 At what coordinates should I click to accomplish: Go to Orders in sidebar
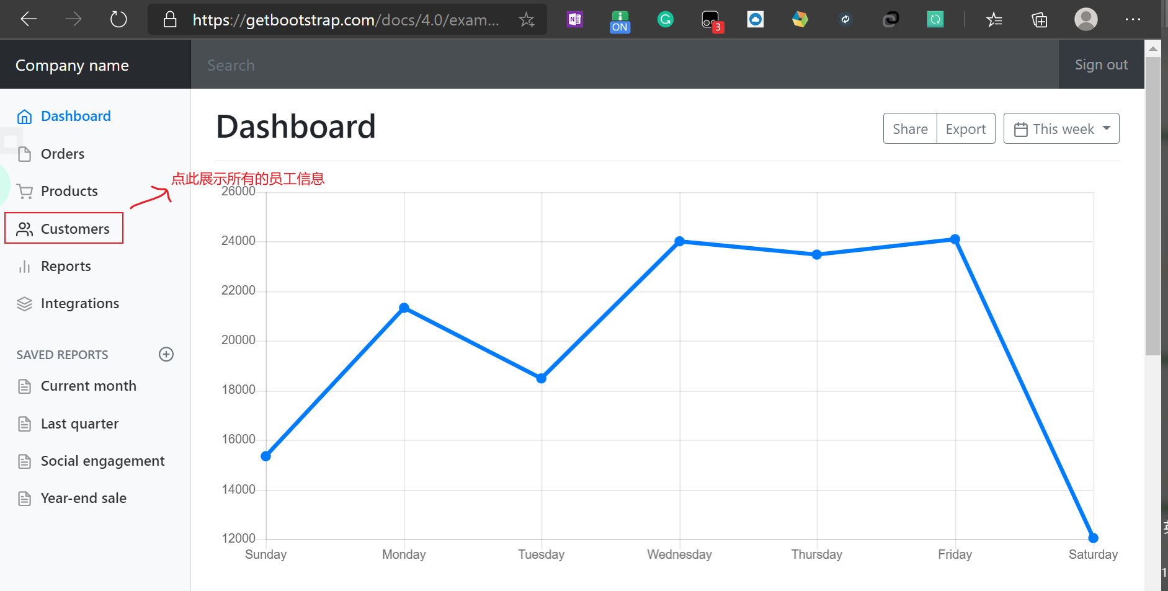tap(62, 154)
